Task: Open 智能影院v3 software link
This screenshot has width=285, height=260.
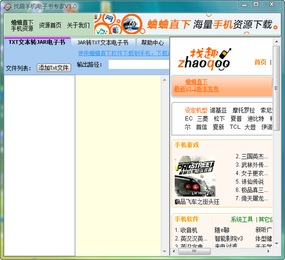Action: click(x=229, y=238)
